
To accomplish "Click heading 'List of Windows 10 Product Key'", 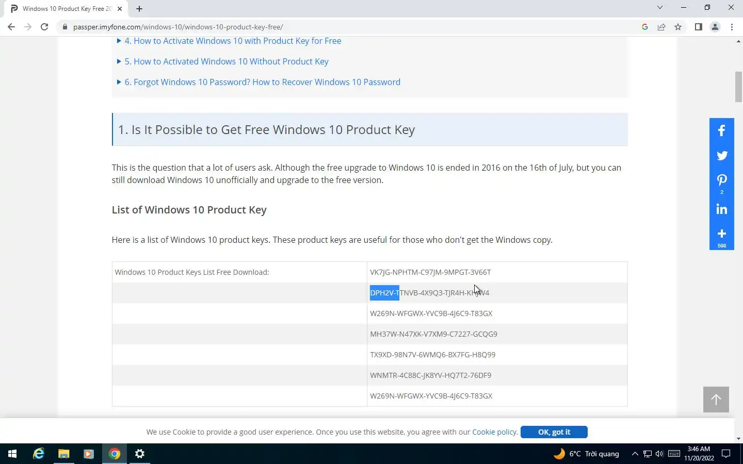I will pyautogui.click(x=189, y=210).
